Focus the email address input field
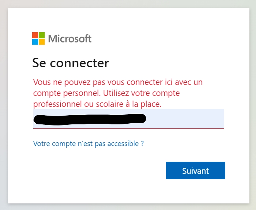 click(183, 119)
